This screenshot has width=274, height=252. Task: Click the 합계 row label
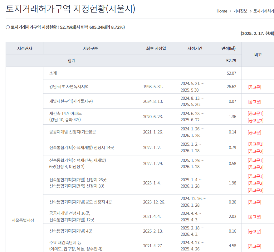[72, 61]
